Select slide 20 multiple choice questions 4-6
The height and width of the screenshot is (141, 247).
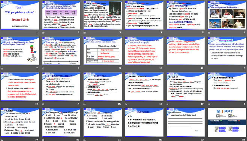[61, 122]
